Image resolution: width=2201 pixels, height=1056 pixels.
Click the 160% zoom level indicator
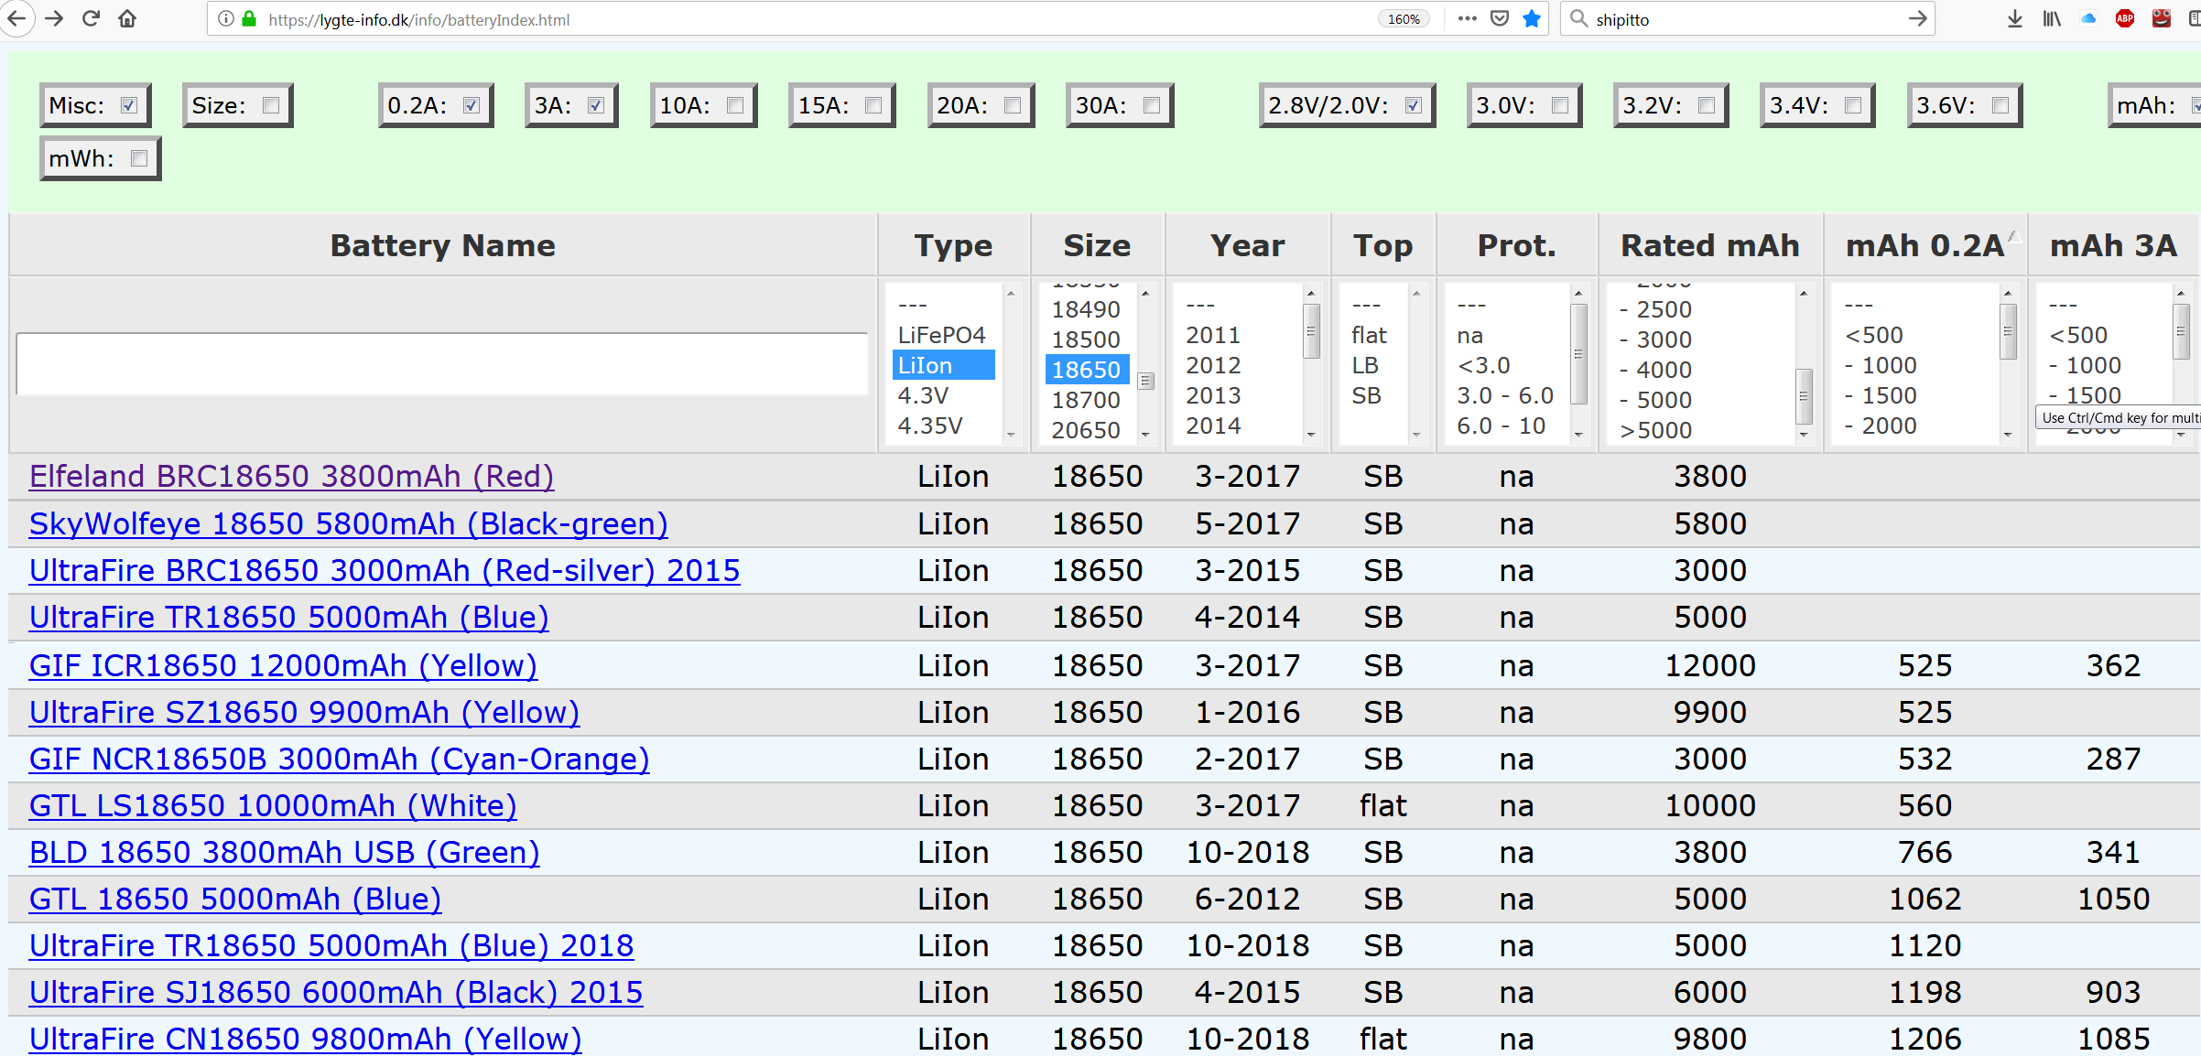pos(1404,19)
